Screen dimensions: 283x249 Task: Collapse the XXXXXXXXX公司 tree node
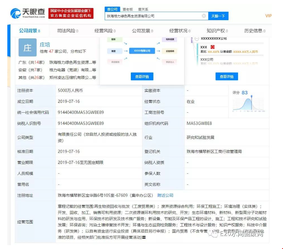point(197,38)
